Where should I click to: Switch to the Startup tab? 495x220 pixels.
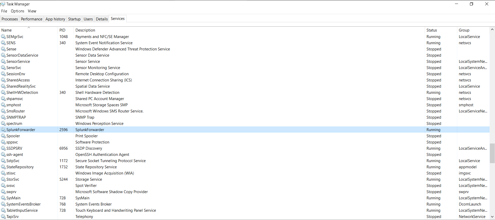[74, 19]
